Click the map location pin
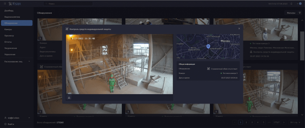The image size is (305, 128). click(x=208, y=46)
